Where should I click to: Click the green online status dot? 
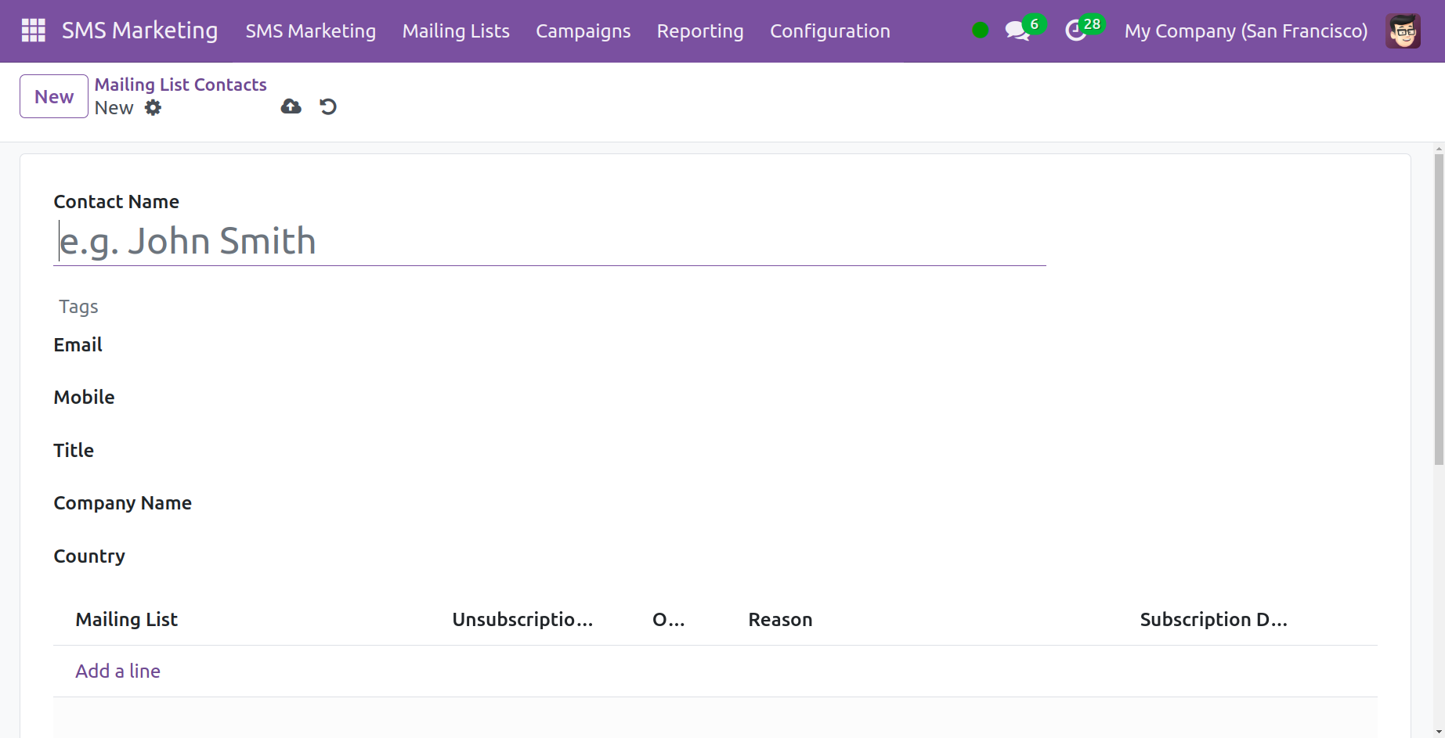(x=980, y=31)
